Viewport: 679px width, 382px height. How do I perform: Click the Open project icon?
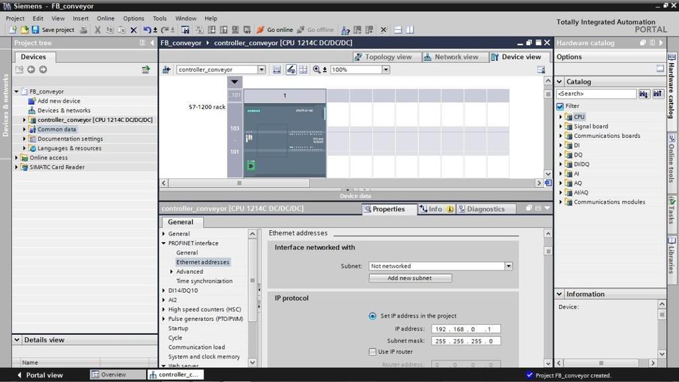(x=25, y=30)
